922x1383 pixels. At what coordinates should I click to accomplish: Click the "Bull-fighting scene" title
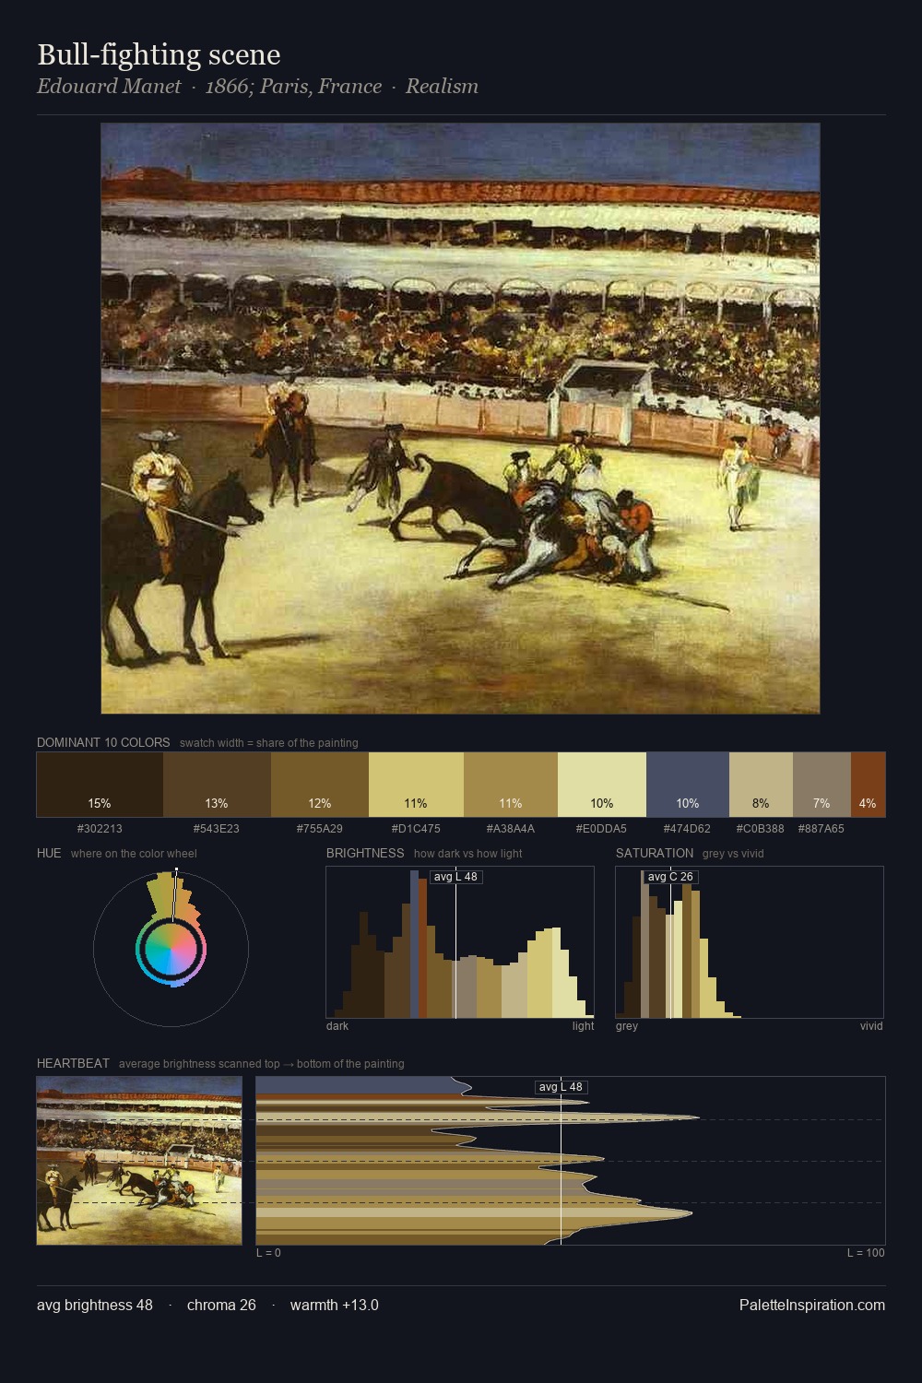pyautogui.click(x=159, y=54)
